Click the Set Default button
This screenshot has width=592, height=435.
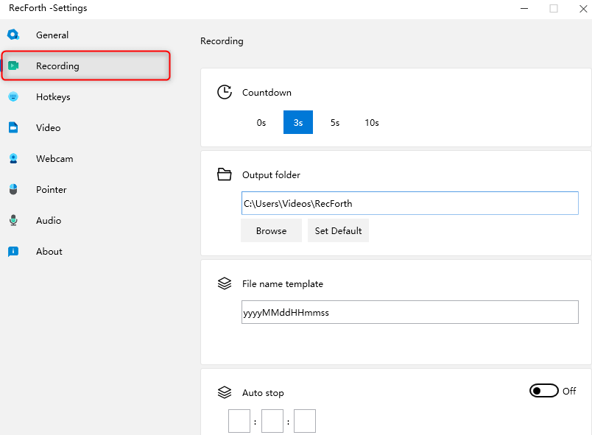(338, 230)
